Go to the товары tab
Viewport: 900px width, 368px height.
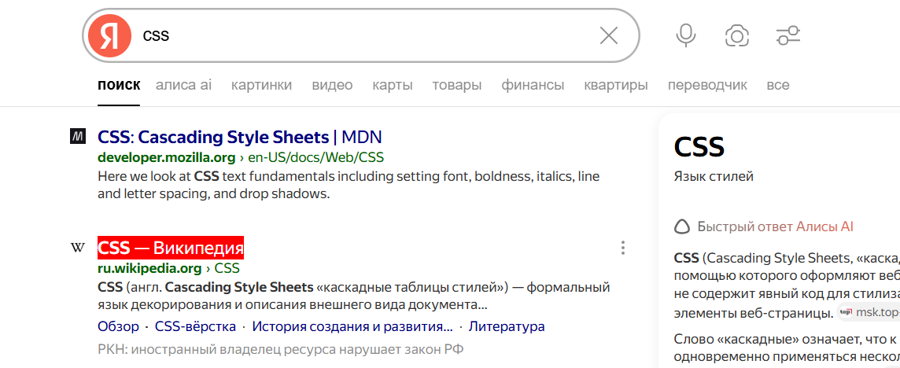[457, 86]
